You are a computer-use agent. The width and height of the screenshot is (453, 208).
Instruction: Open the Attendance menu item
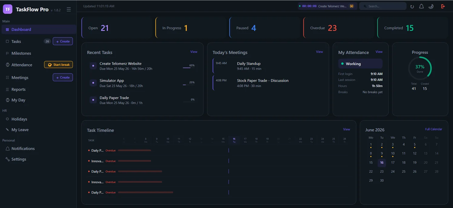[x=22, y=65]
